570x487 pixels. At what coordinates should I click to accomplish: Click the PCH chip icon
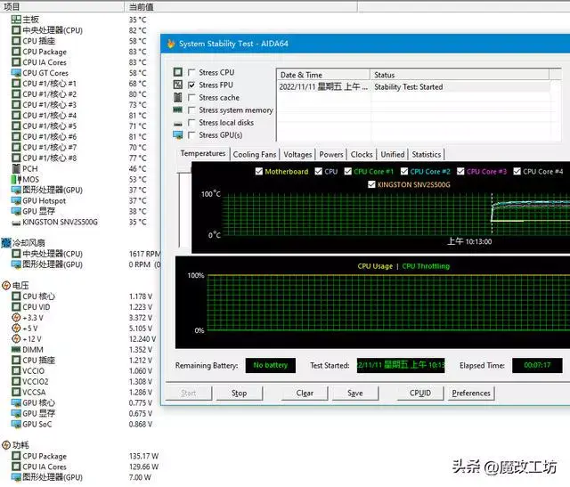tap(16, 168)
